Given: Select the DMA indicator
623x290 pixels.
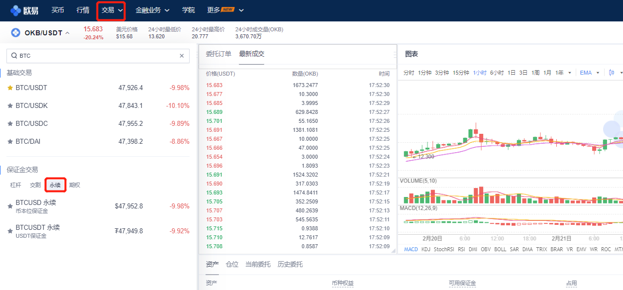Looking at the screenshot, I should (x=527, y=249).
